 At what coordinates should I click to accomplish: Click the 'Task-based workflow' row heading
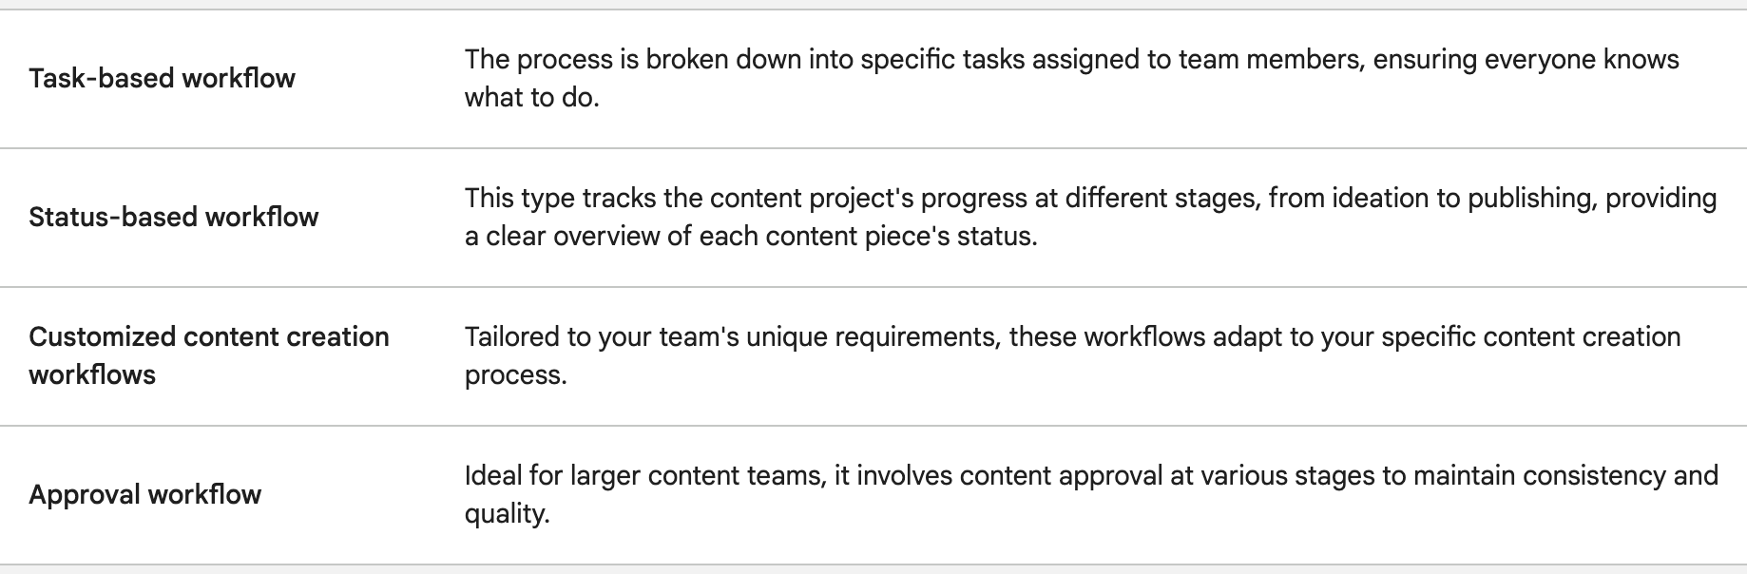pyautogui.click(x=162, y=78)
